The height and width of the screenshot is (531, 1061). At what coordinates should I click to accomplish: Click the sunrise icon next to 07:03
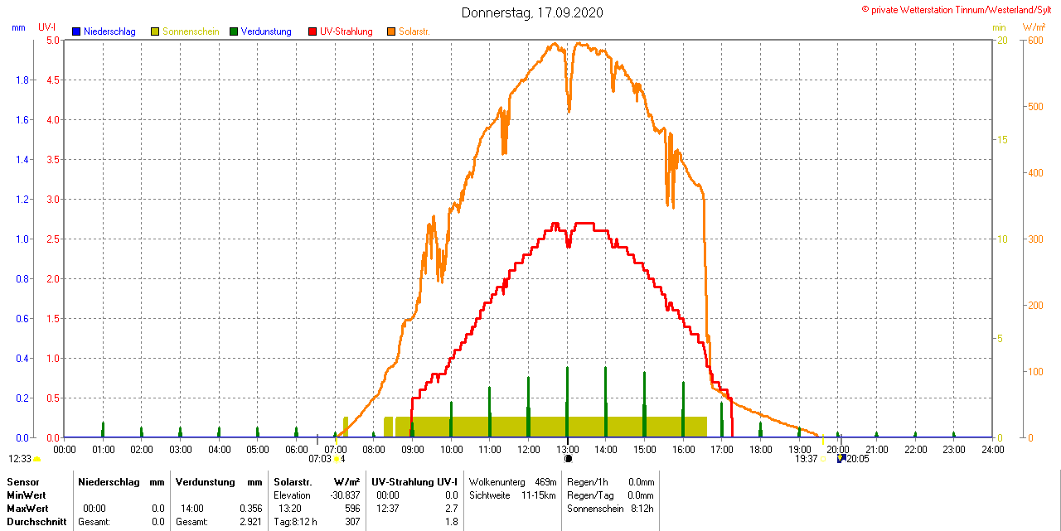click(x=337, y=458)
